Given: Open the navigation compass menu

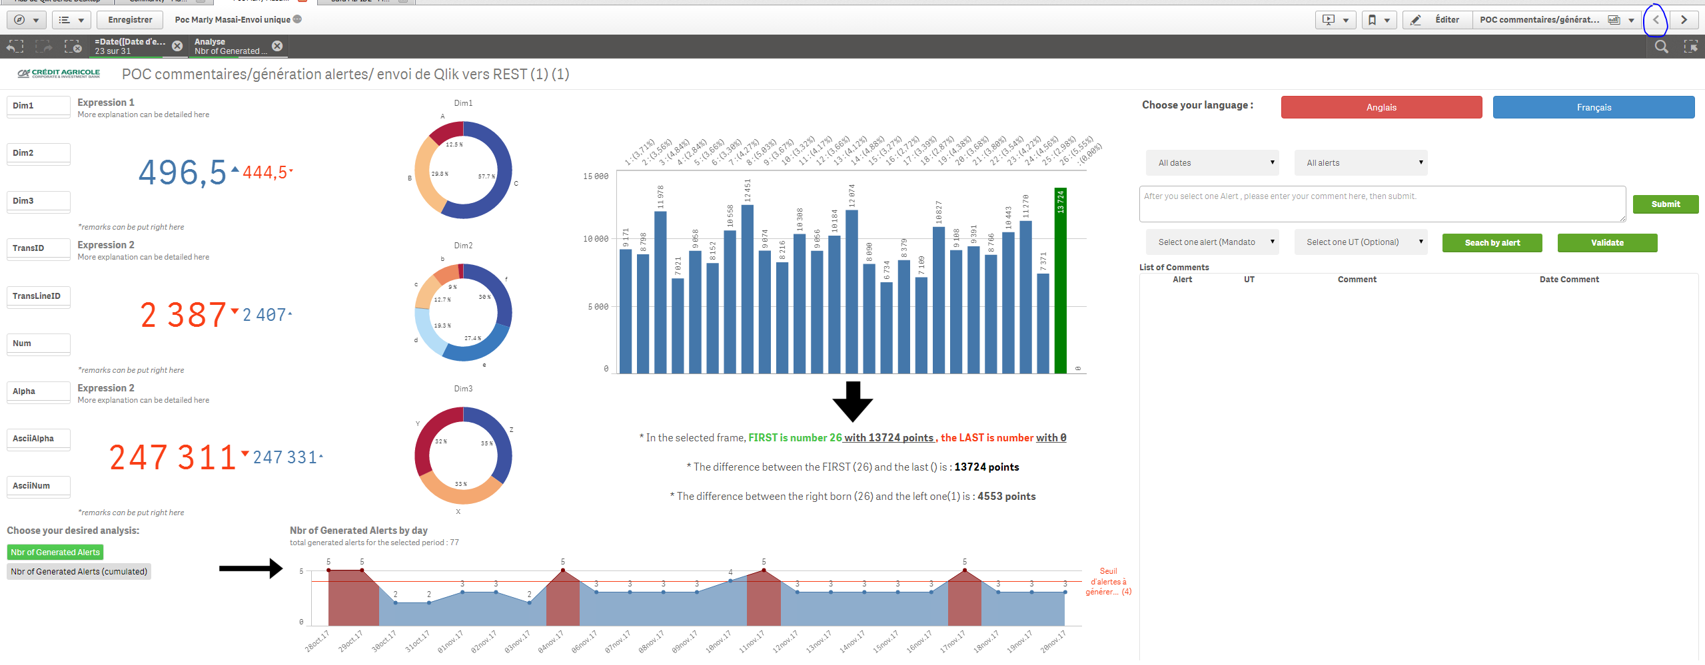Looking at the screenshot, I should pyautogui.click(x=27, y=20).
